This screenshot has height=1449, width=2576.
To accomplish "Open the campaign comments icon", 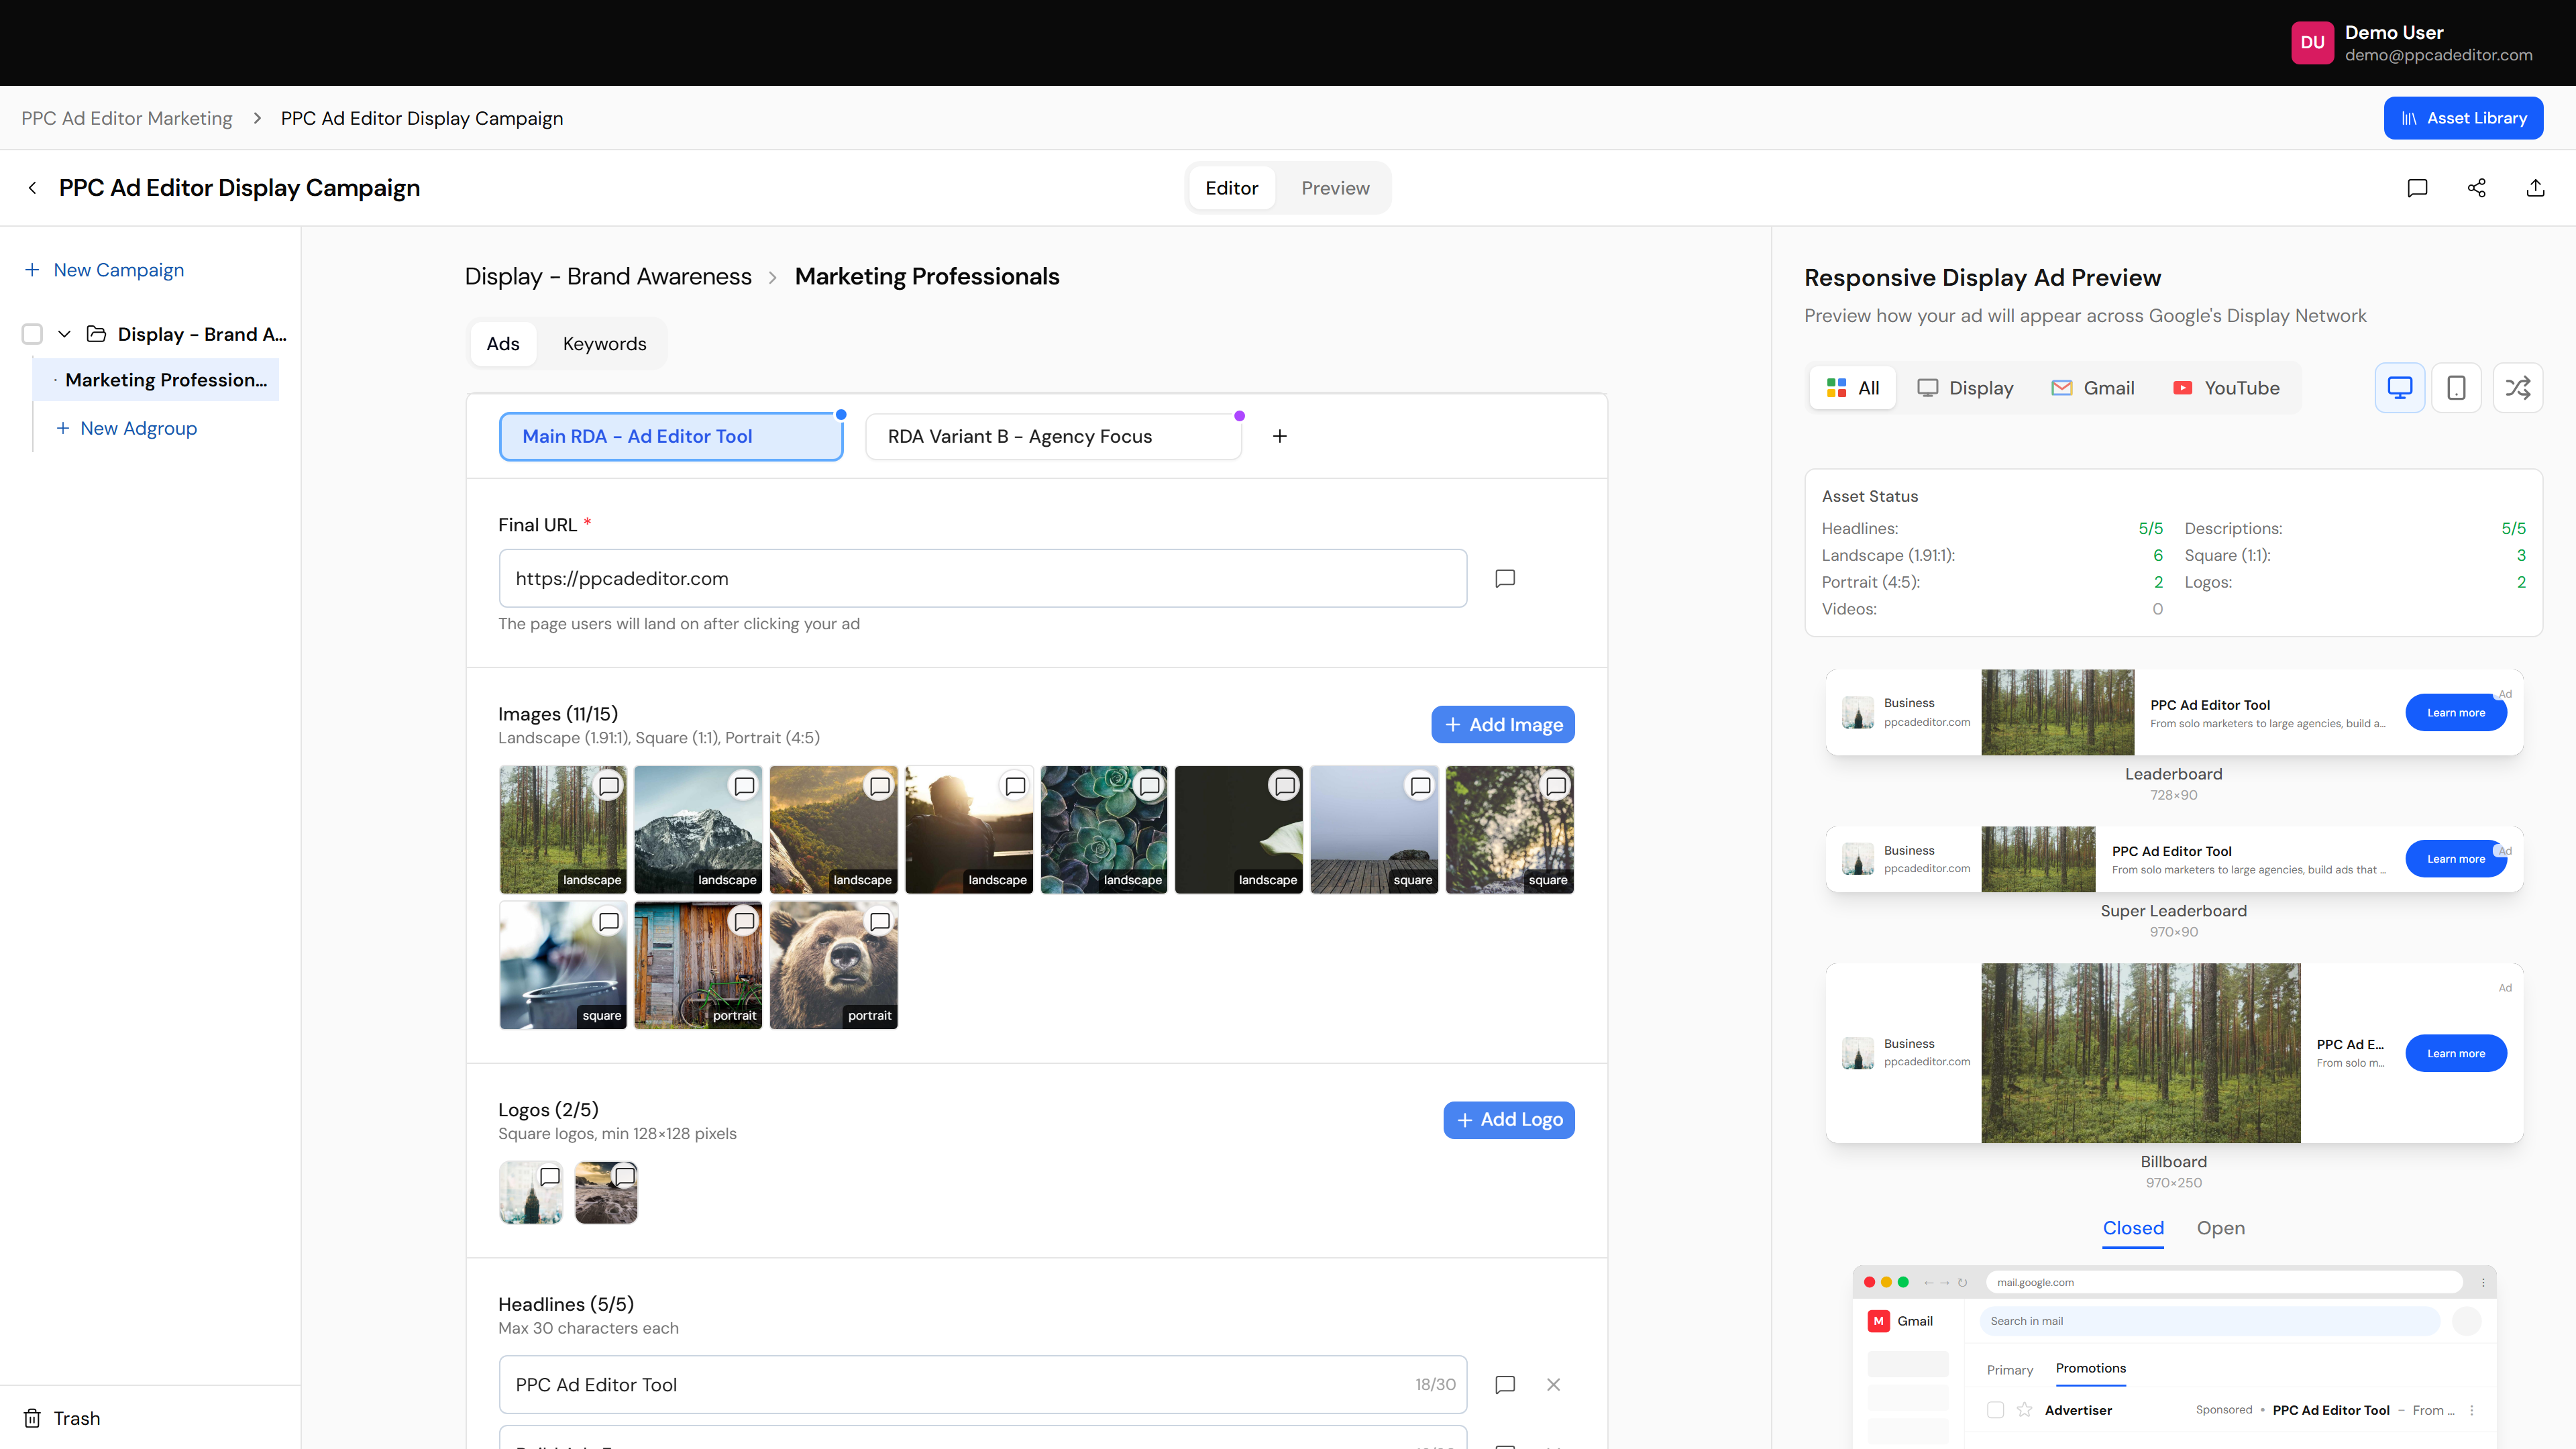I will point(2417,188).
